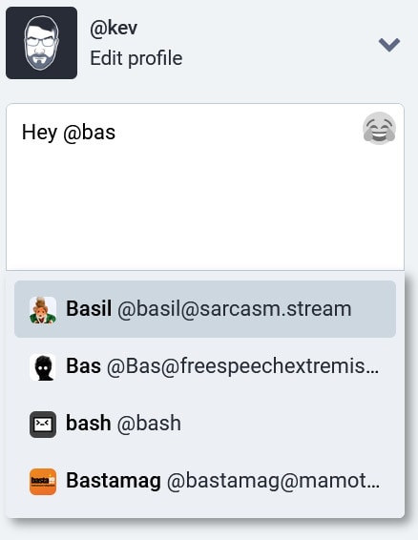Select the Bastamag @bastamag suggestion
418x540 pixels.
coord(205,481)
